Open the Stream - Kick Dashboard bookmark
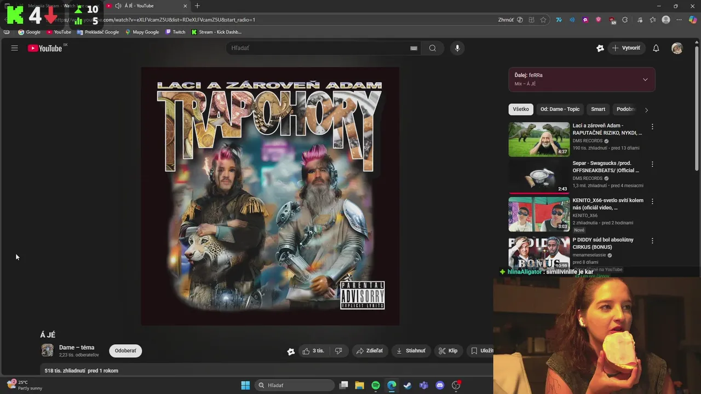The height and width of the screenshot is (394, 701). 216,32
